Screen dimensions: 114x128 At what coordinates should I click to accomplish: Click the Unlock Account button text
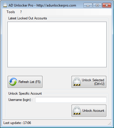(93, 111)
